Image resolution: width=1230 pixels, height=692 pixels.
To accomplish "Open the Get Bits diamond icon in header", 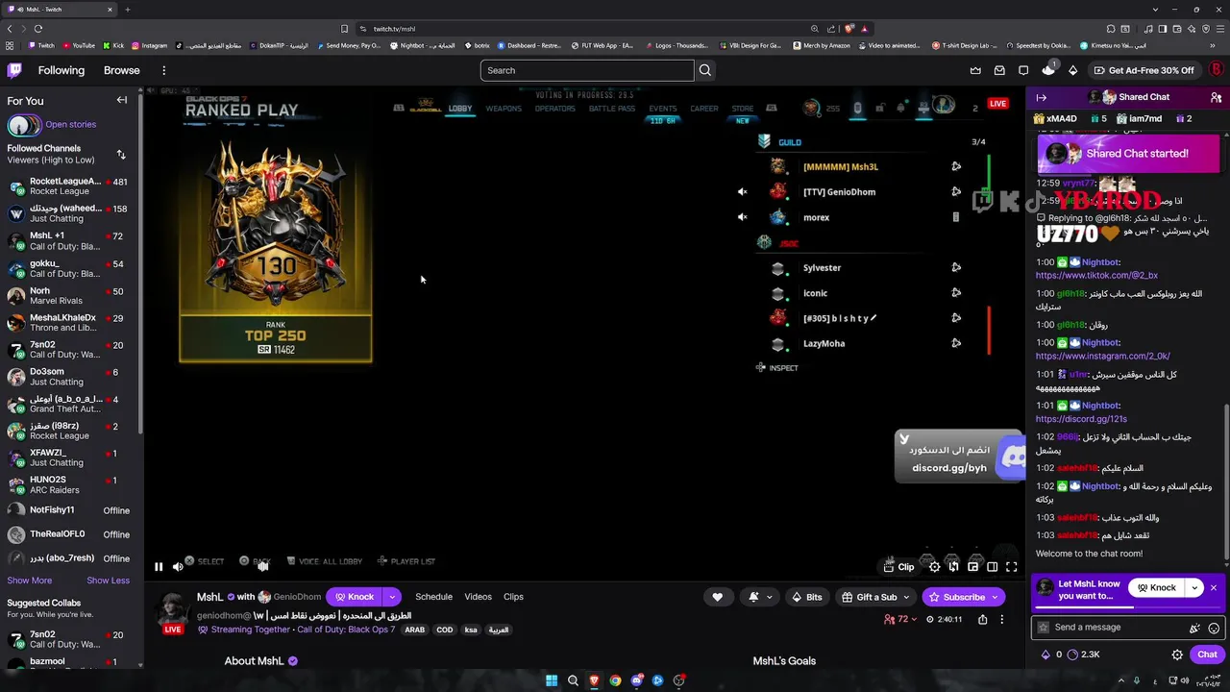I will point(1073,70).
